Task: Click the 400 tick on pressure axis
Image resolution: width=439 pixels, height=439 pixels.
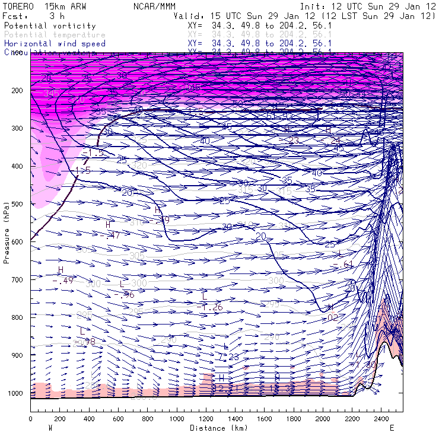Action: pos(17,166)
